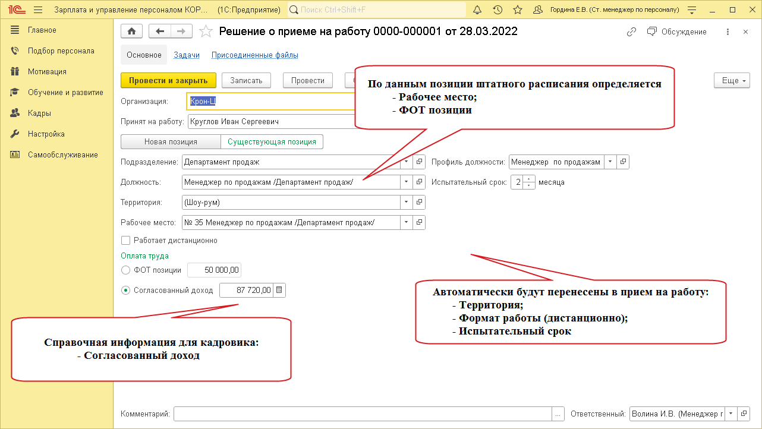This screenshot has height=429, width=762.
Task: Expand the Подразделение dropdown list
Action: click(x=407, y=162)
